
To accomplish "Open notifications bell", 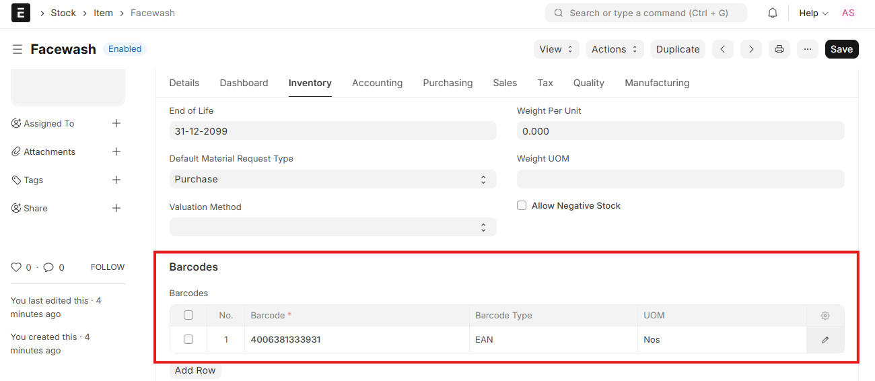I will coord(773,13).
